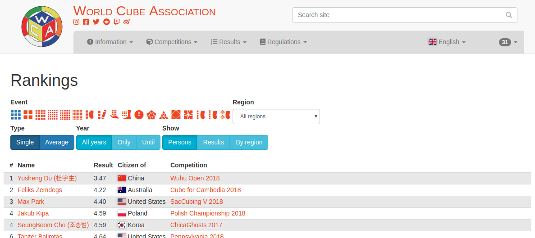Open Yusheng Du's profile
The width and height of the screenshot is (535, 238).
[47, 178]
